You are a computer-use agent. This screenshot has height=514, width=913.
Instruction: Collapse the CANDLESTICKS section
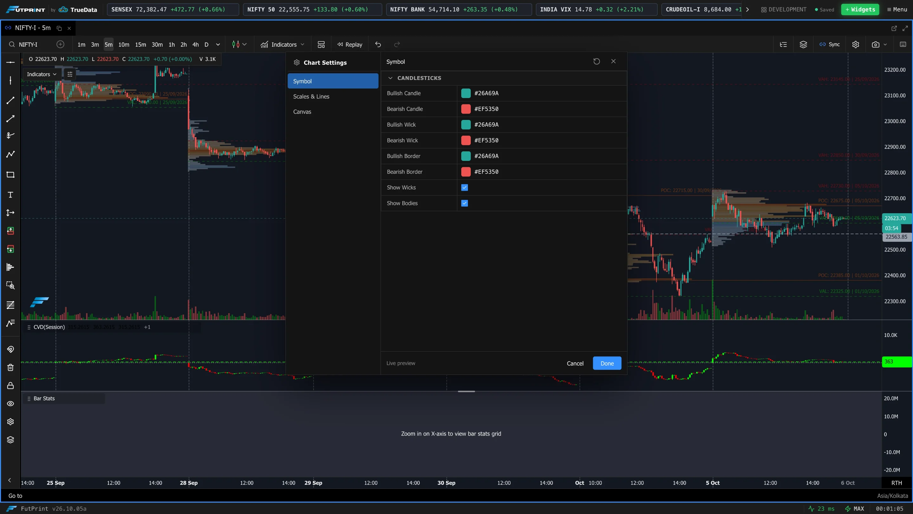390,78
